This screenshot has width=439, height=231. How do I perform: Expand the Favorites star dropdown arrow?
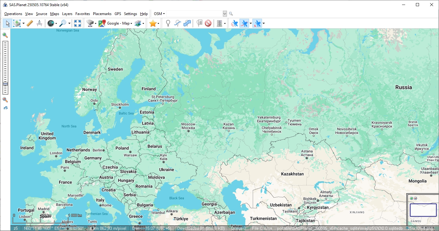point(159,23)
